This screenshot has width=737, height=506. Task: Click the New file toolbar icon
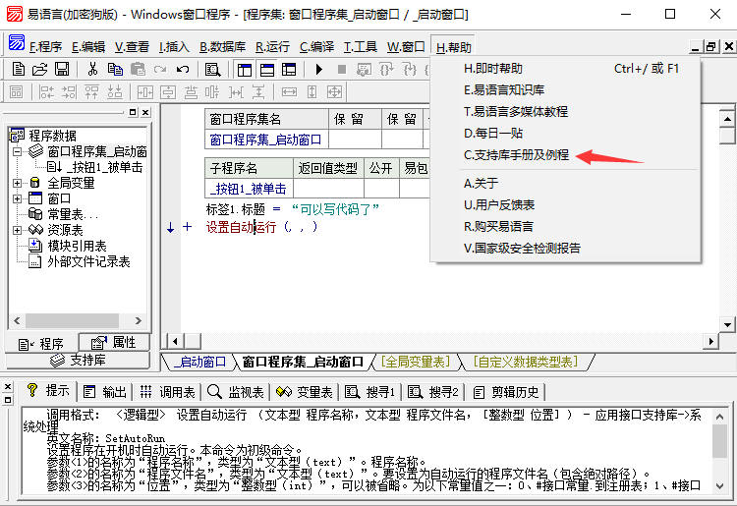click(x=19, y=70)
